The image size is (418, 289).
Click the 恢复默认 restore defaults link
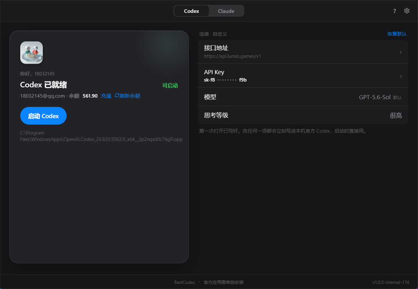[397, 34]
